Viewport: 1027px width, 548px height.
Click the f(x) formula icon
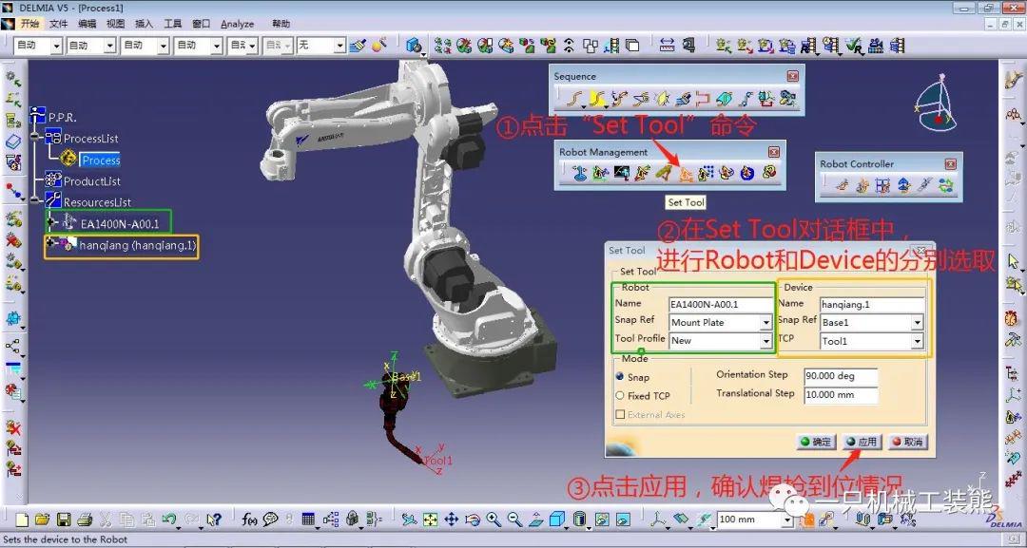click(249, 520)
